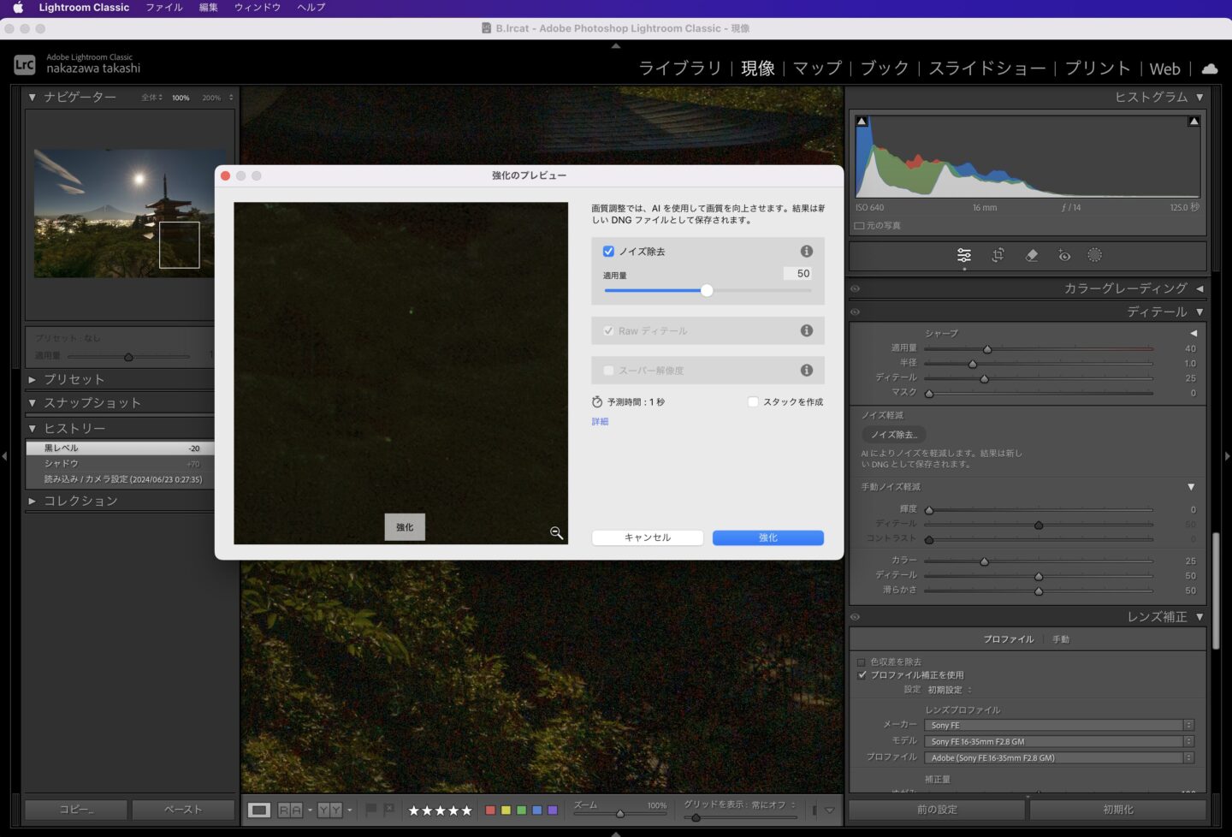1232x837 pixels.
Task: Click info icon beside スーパー解像度
Action: (x=806, y=371)
